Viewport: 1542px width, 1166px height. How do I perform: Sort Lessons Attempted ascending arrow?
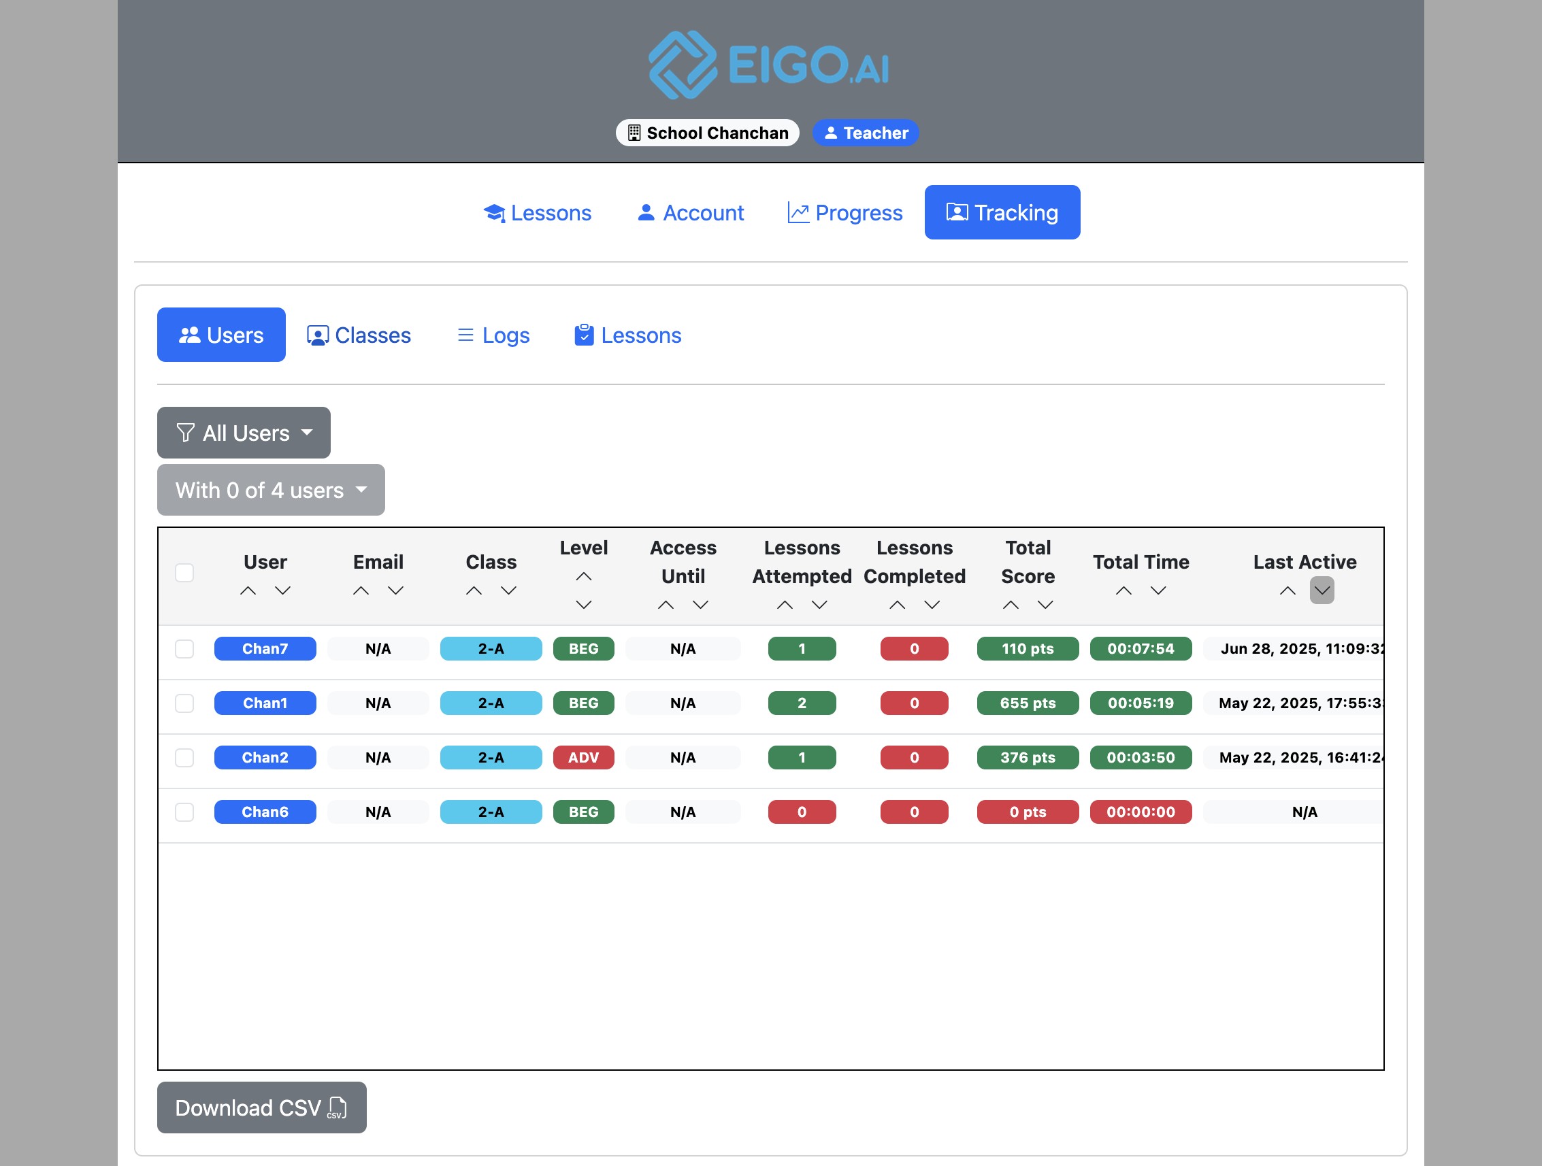[785, 604]
